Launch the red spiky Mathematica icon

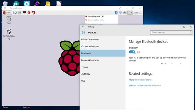coord(29,13)
